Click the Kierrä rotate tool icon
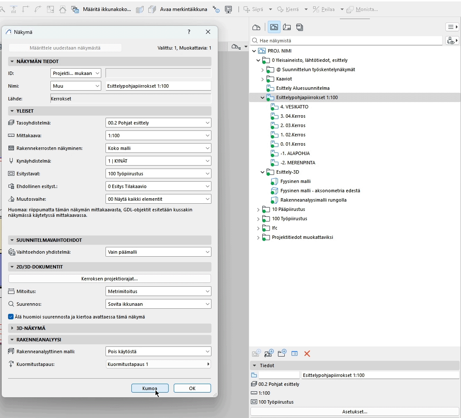The width and height of the screenshot is (461, 418). (x=280, y=9)
